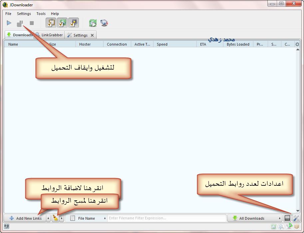The image size is (304, 233).
Task: Close the Settings tab
Action: pyautogui.click(x=92, y=35)
